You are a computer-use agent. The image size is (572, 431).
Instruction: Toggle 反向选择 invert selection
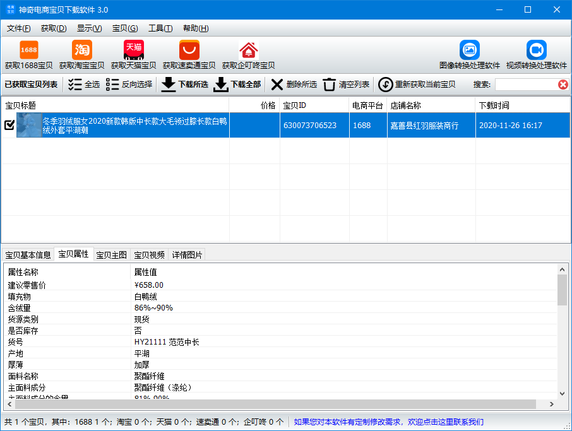[129, 85]
